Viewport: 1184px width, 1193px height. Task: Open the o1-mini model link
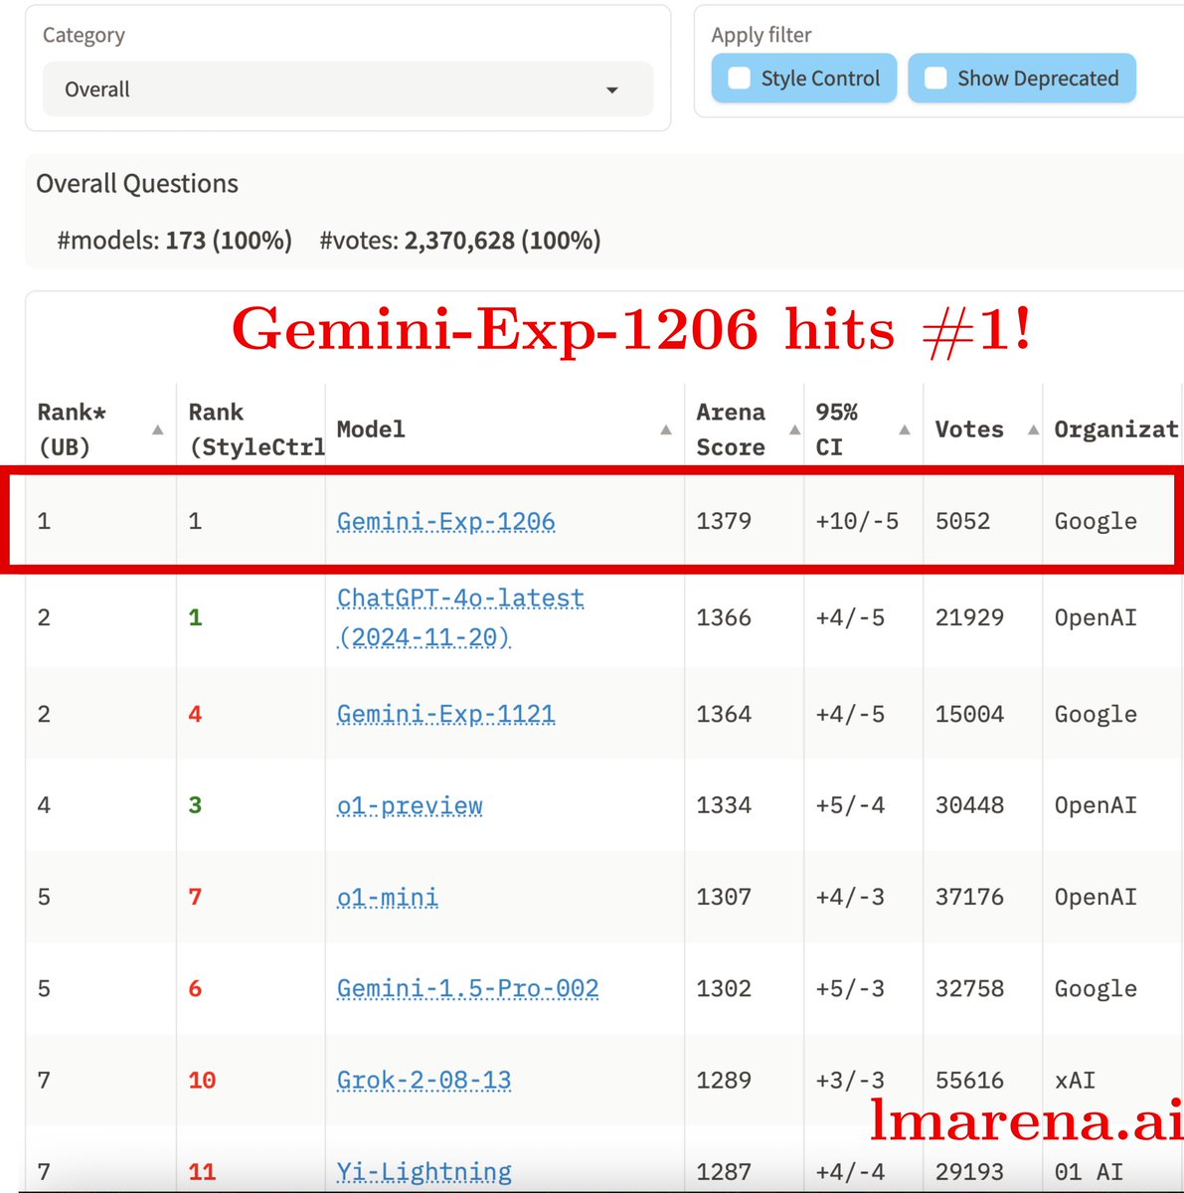click(388, 897)
